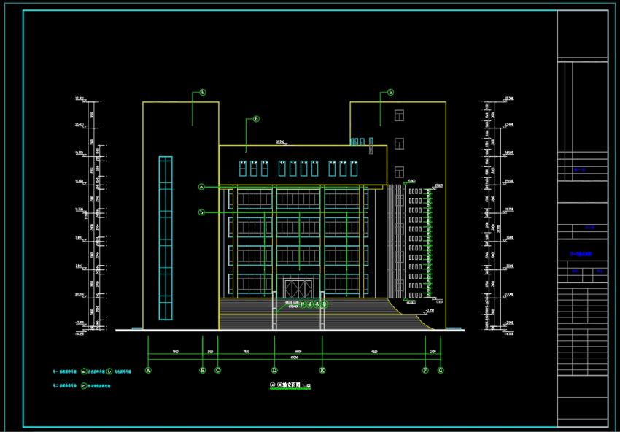The width and height of the screenshot is (620, 432).
Task: Select the 'b' callout bubble left of facade columns
Action: 201,212
